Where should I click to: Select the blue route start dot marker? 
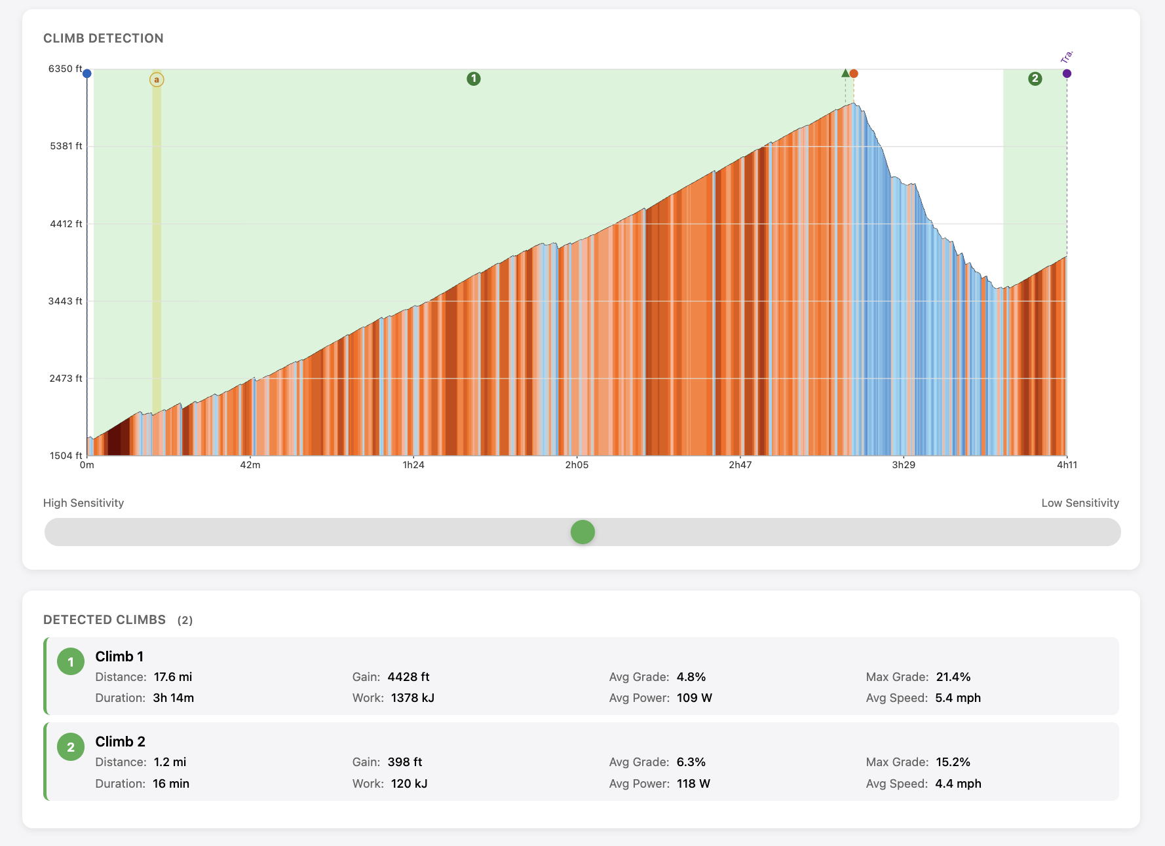(x=86, y=73)
